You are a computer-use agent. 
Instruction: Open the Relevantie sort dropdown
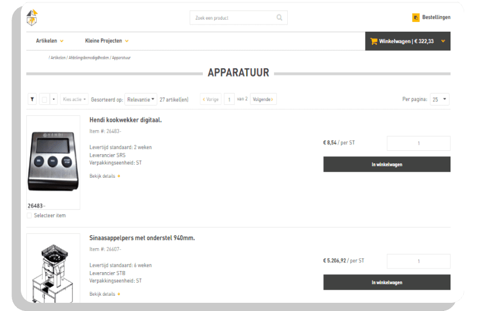[141, 99]
